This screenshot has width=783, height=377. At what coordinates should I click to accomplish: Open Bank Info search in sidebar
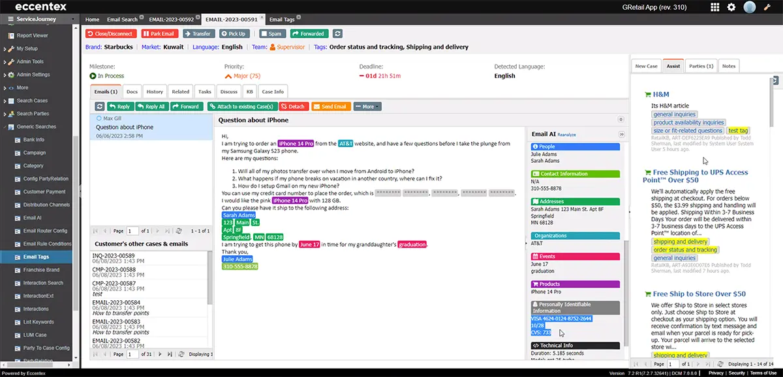[x=34, y=139]
